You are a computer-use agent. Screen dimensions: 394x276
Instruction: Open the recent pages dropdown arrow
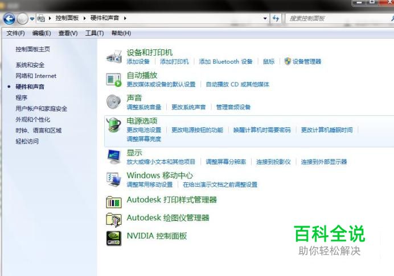click(x=32, y=19)
